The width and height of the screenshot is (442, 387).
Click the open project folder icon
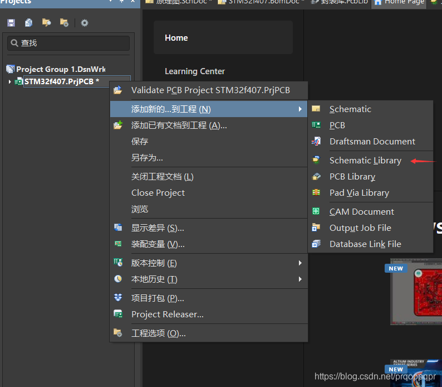coord(46,23)
